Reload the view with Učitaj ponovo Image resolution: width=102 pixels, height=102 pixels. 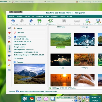pos(51,21)
